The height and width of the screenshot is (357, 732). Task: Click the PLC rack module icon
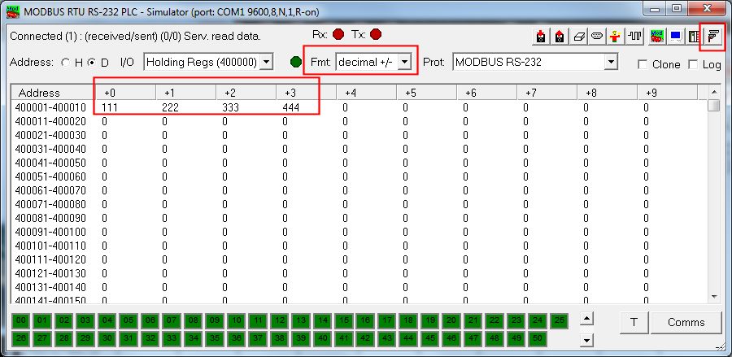tap(695, 36)
